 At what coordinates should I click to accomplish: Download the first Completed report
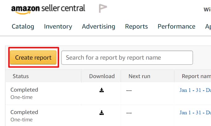click(x=102, y=90)
